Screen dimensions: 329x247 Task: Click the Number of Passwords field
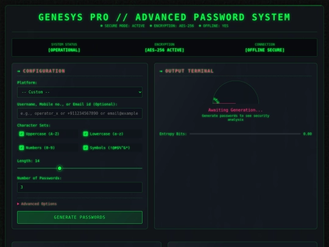point(80,187)
